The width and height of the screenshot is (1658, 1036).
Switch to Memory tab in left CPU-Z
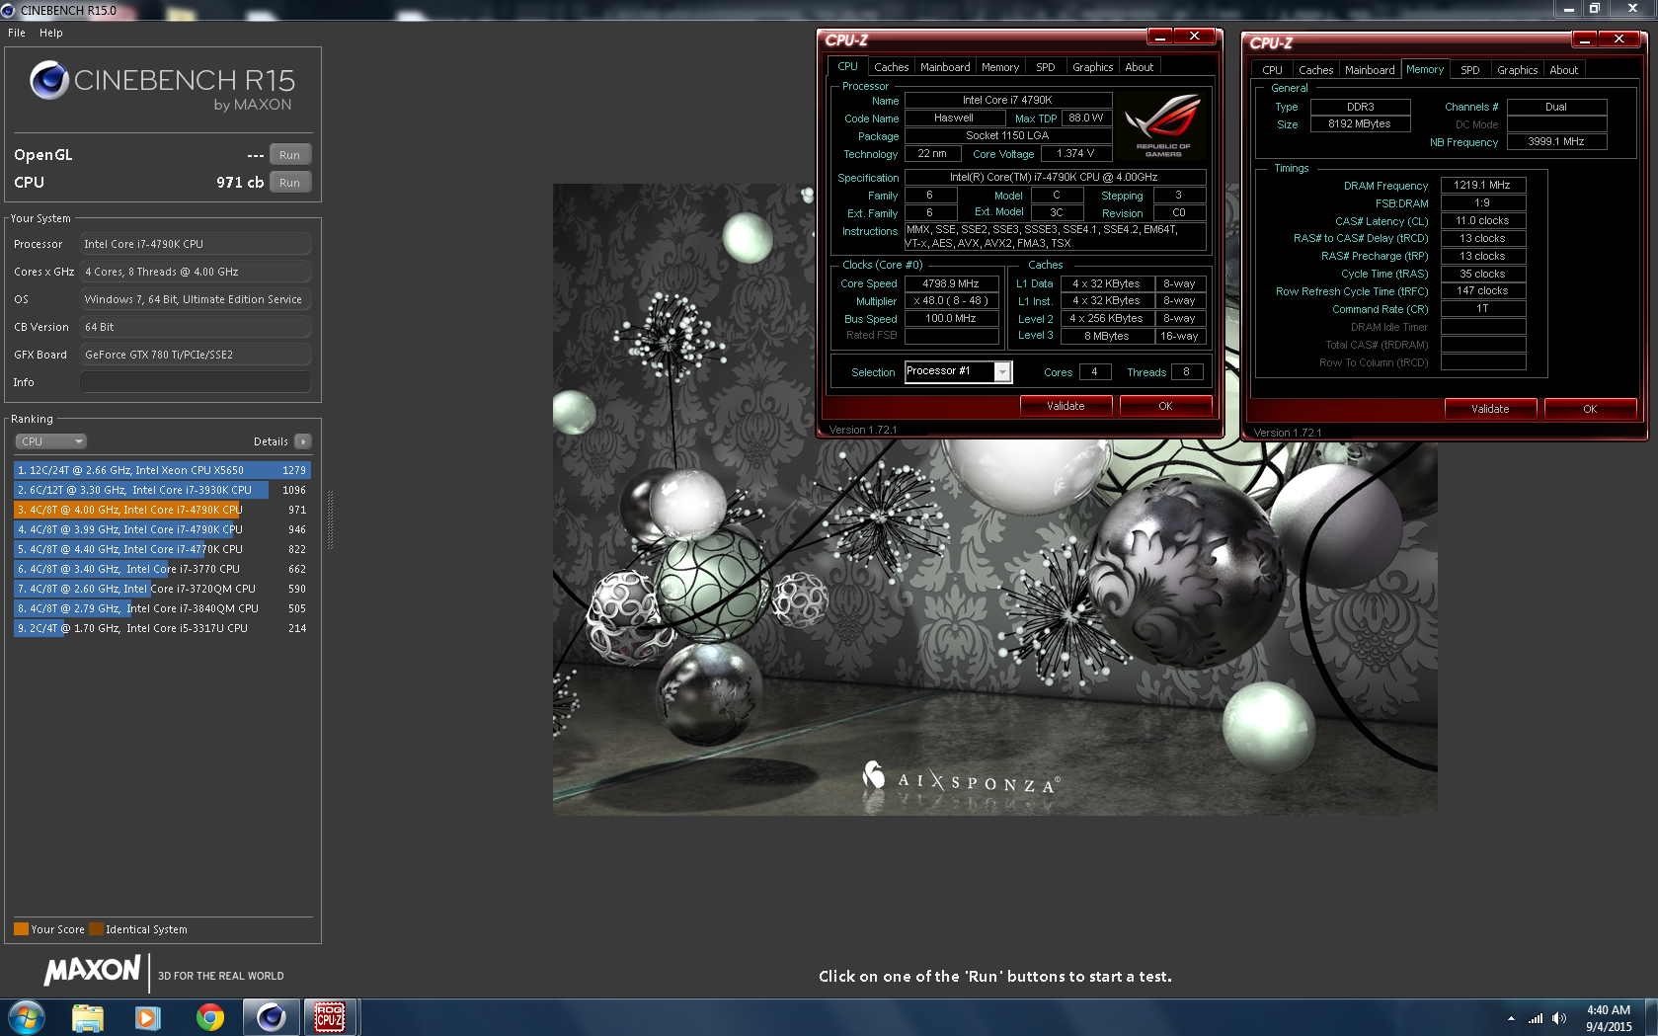point(1000,67)
